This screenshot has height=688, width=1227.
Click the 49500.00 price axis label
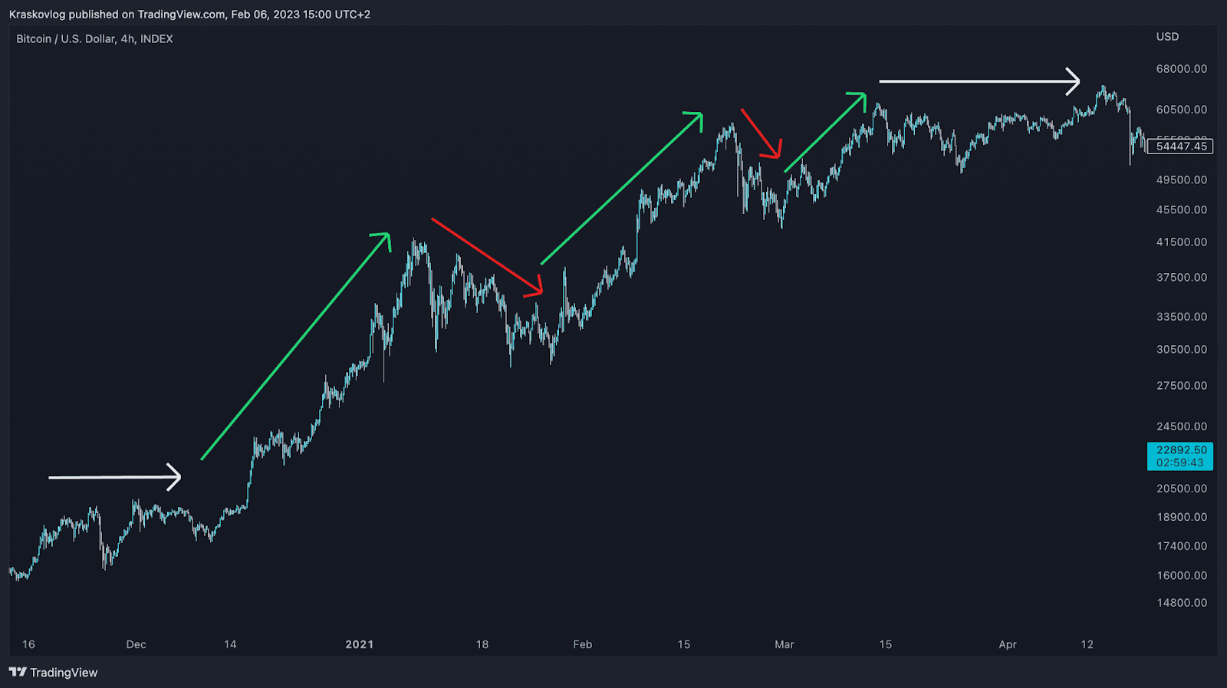[1181, 180]
